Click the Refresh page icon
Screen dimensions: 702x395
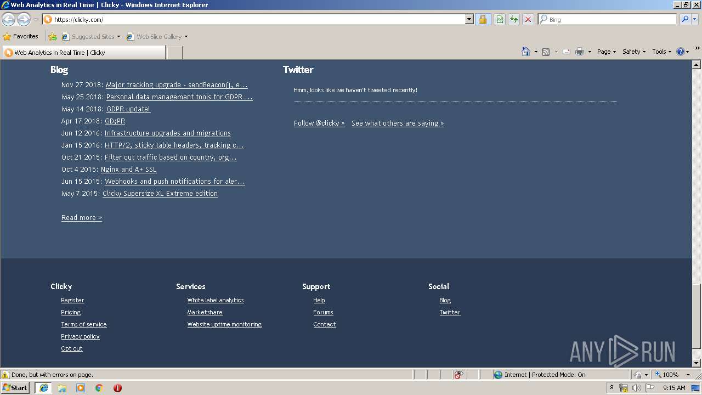[x=514, y=19]
